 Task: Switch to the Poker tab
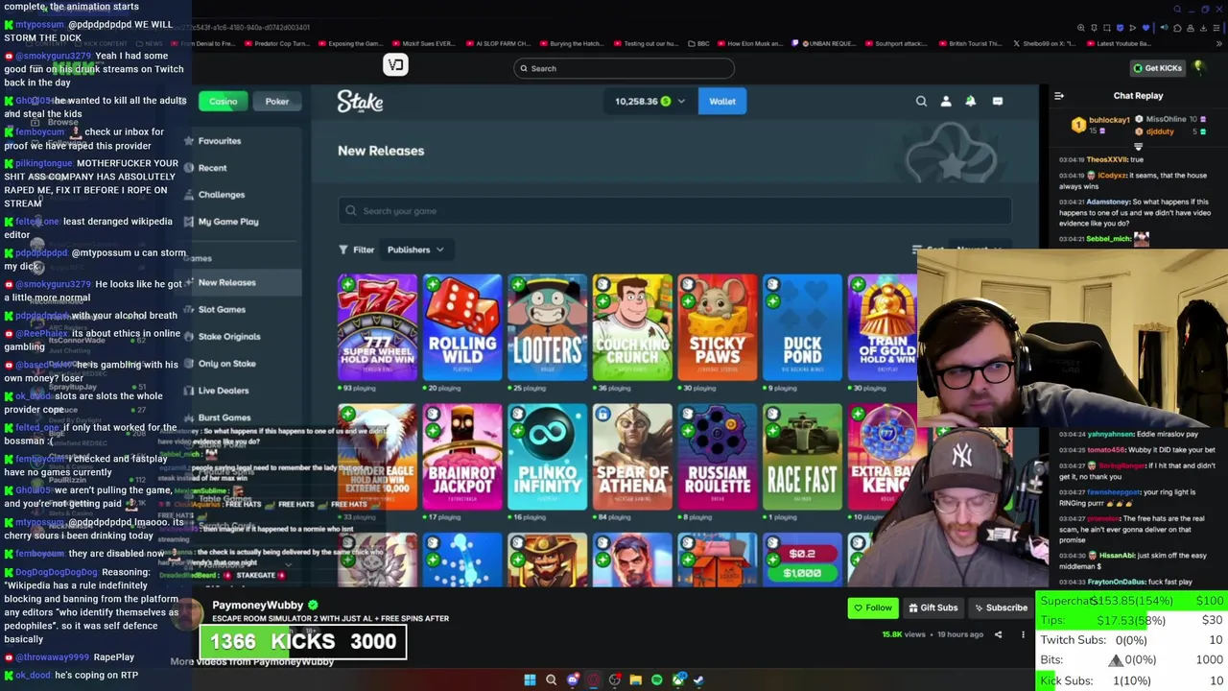point(276,101)
